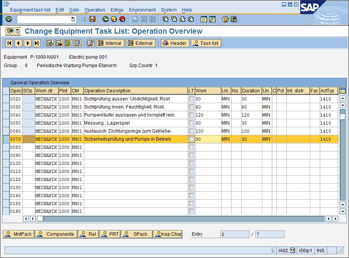Go to previous entry arrow icon
This screenshot has width=349, height=258.
pyautogui.click(x=18, y=43)
